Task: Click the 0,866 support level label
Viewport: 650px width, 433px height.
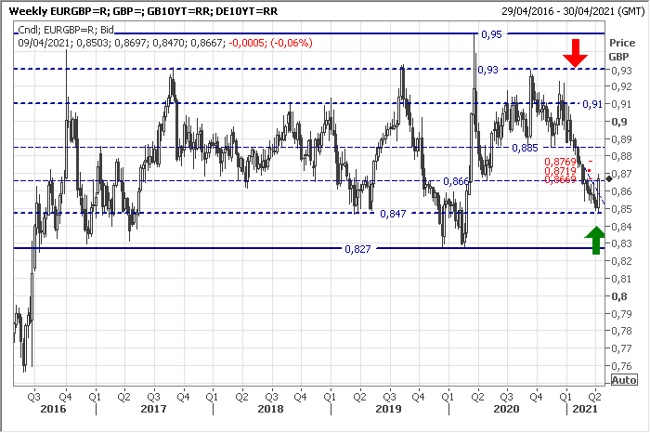Action: point(456,181)
